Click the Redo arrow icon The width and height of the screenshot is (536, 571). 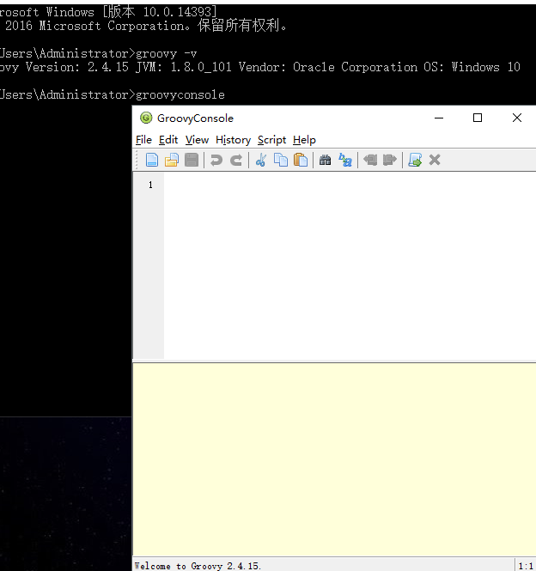click(236, 160)
